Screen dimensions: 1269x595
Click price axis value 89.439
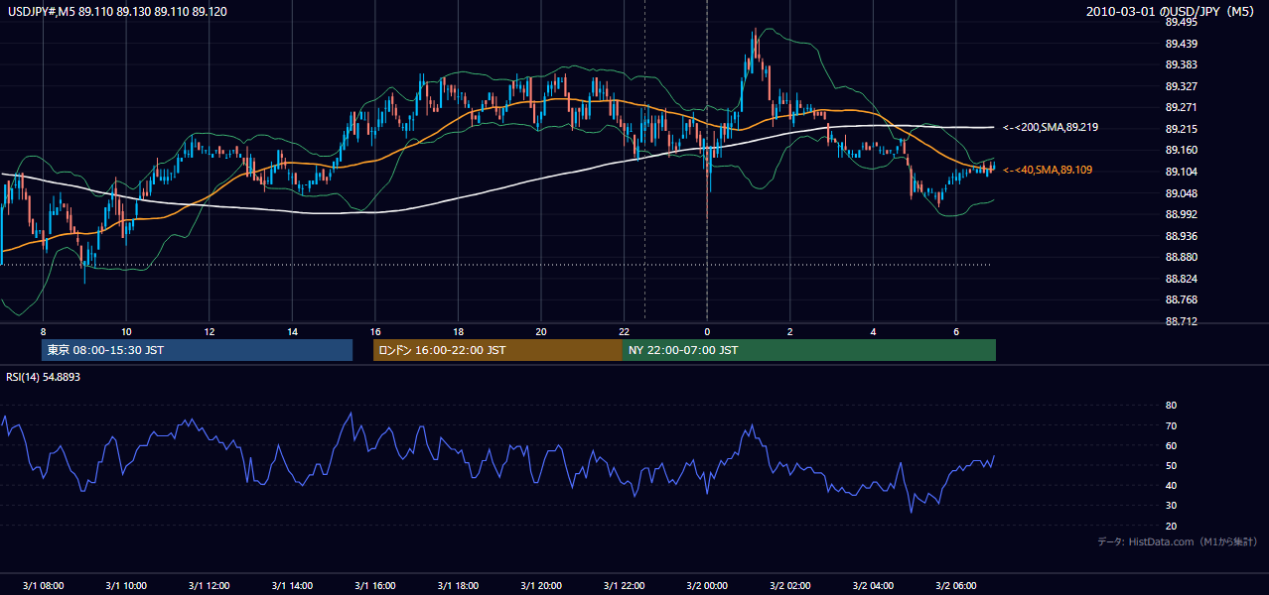(1182, 44)
